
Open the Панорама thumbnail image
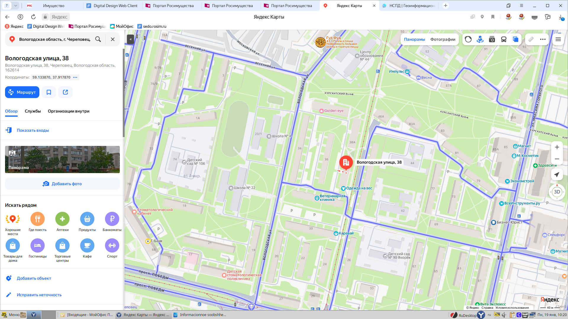(x=62, y=159)
